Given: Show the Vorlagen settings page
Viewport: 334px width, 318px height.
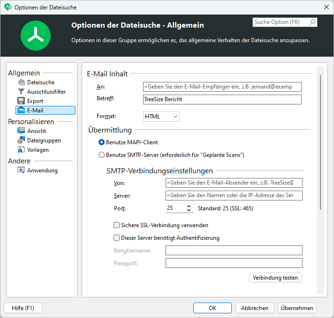Looking at the screenshot, I should tap(38, 150).
